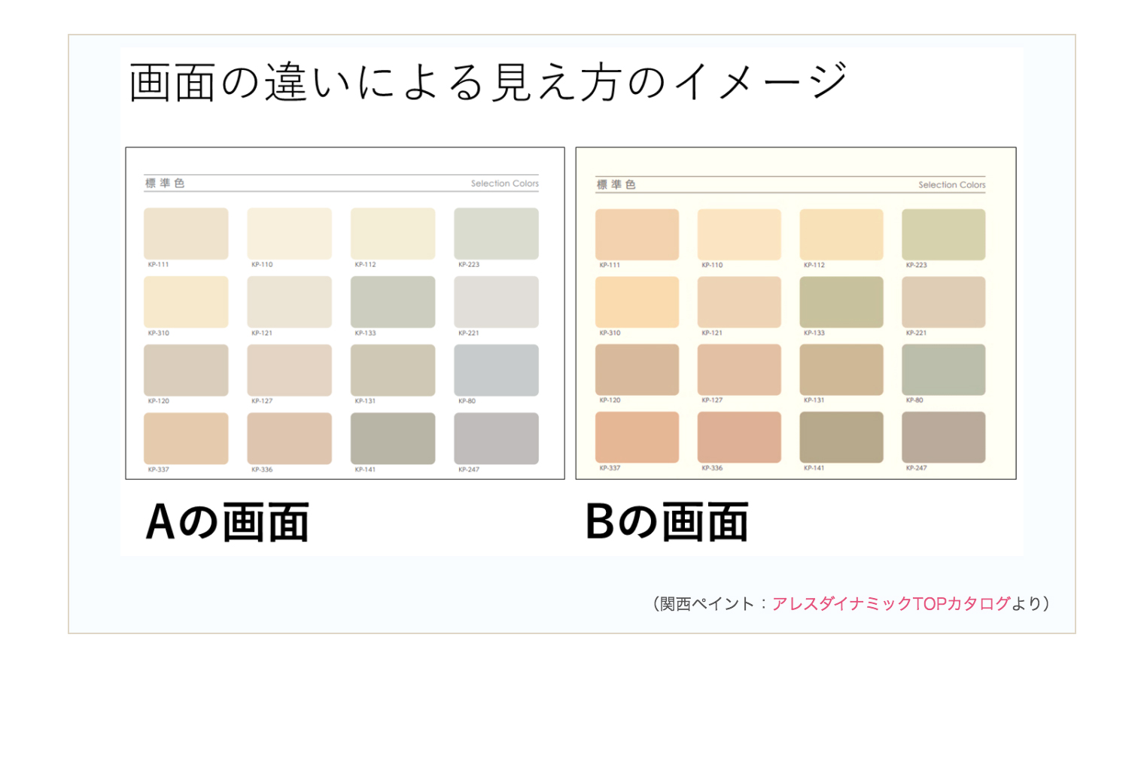Click KP-133 swatch in B panel

click(x=841, y=302)
